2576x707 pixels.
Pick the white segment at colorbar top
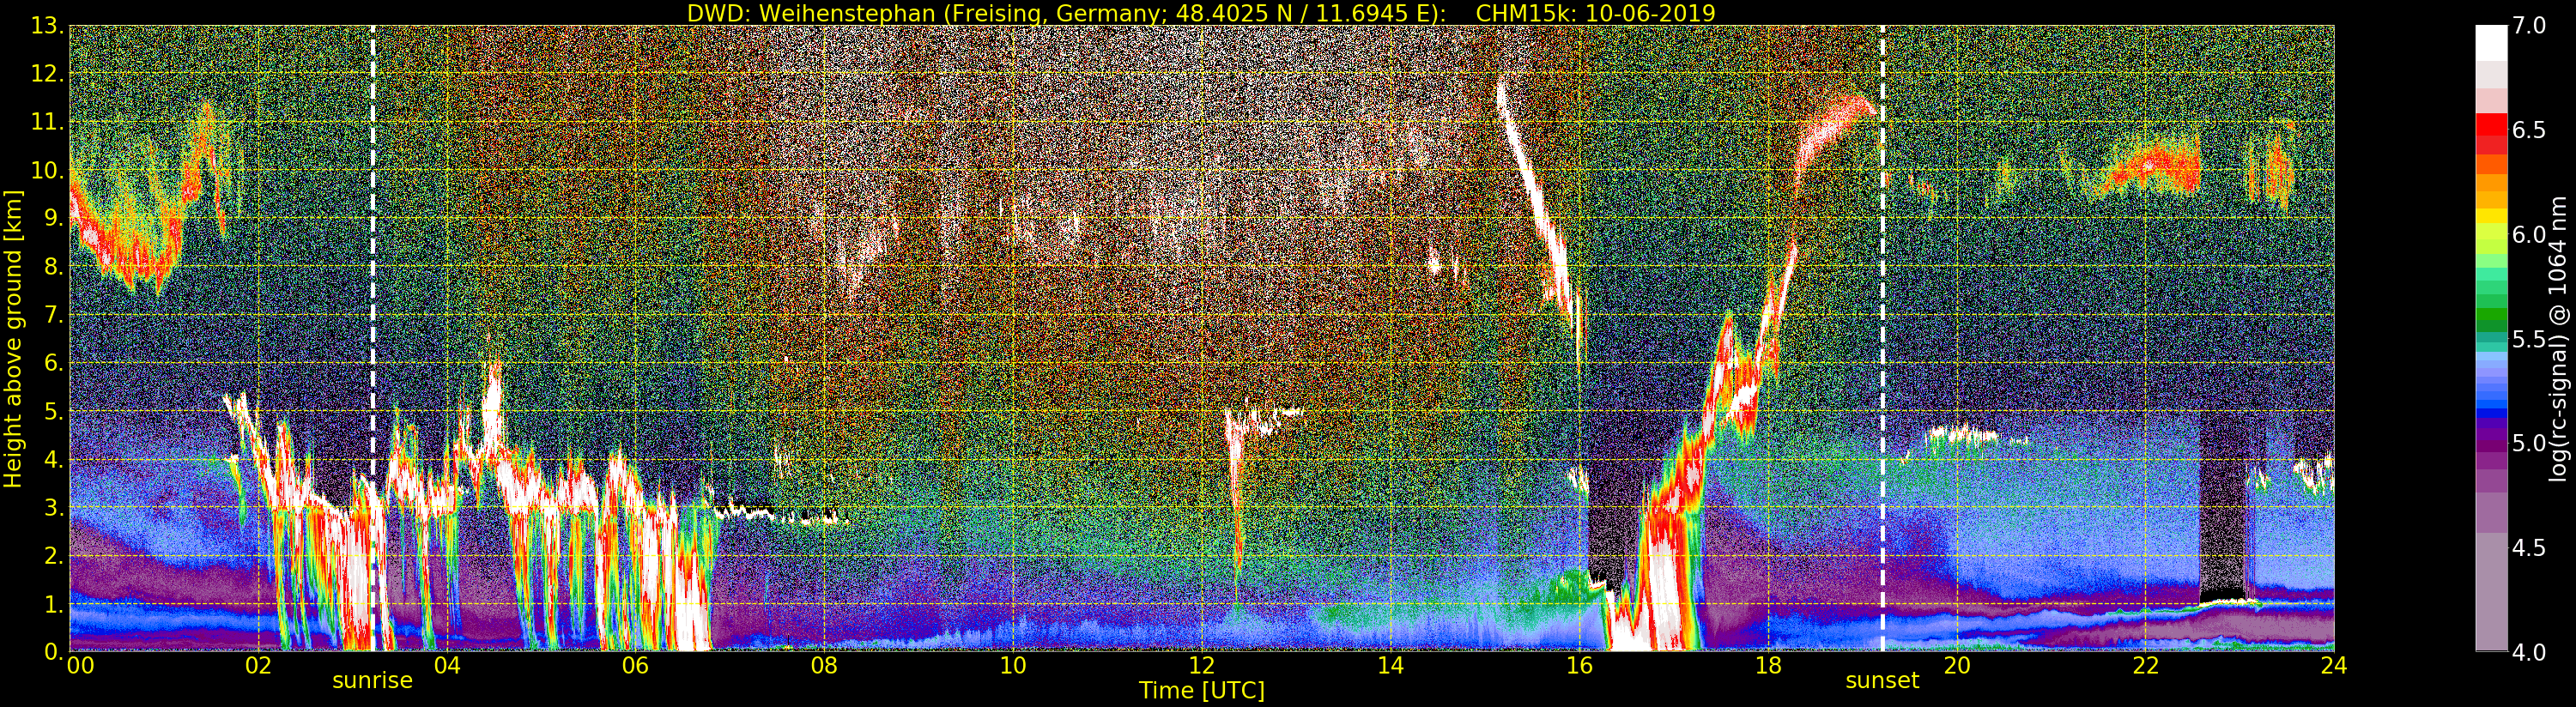tap(2491, 43)
